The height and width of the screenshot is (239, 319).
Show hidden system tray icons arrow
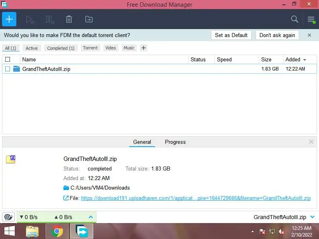tap(252, 231)
